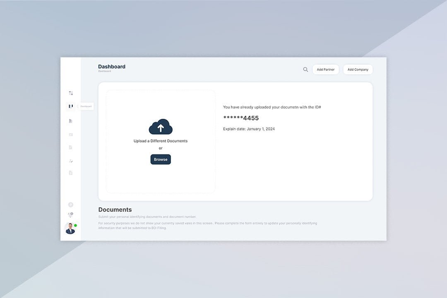Click the Add Company button
This screenshot has width=447, height=298.
tap(358, 69)
